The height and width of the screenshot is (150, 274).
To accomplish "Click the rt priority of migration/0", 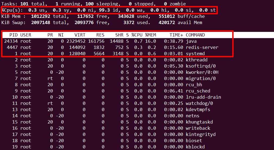I will coord(50,78).
